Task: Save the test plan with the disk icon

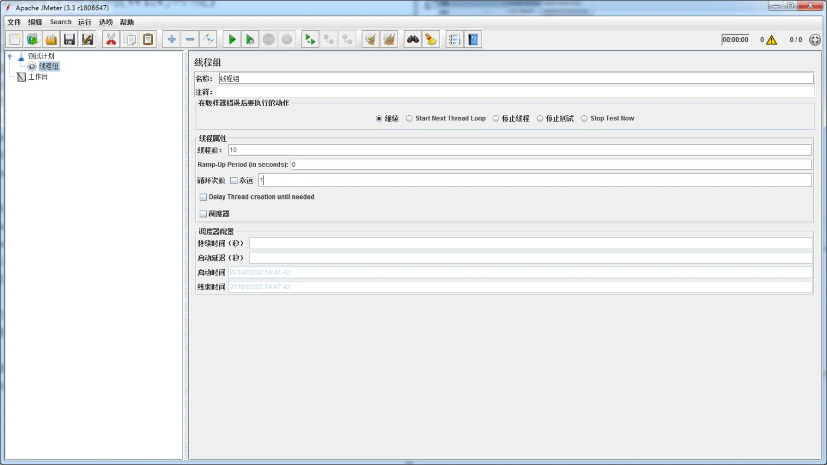Action: pos(69,39)
